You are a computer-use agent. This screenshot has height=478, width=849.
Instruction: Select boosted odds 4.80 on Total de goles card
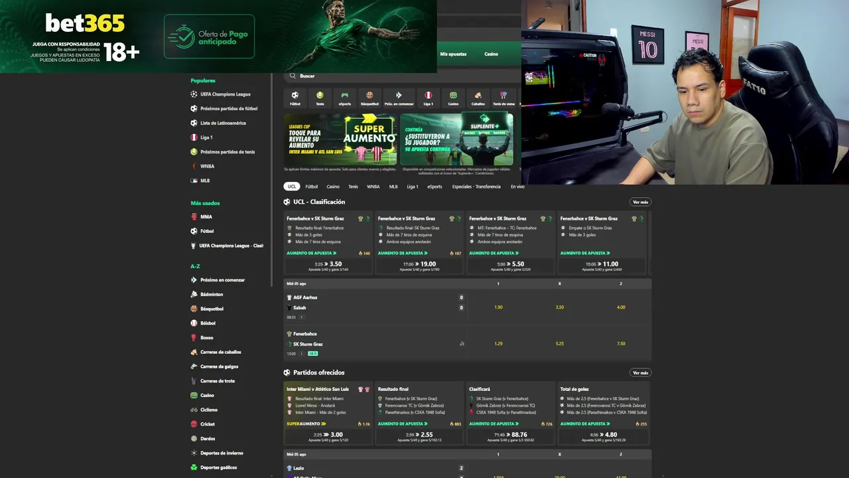[602, 436]
